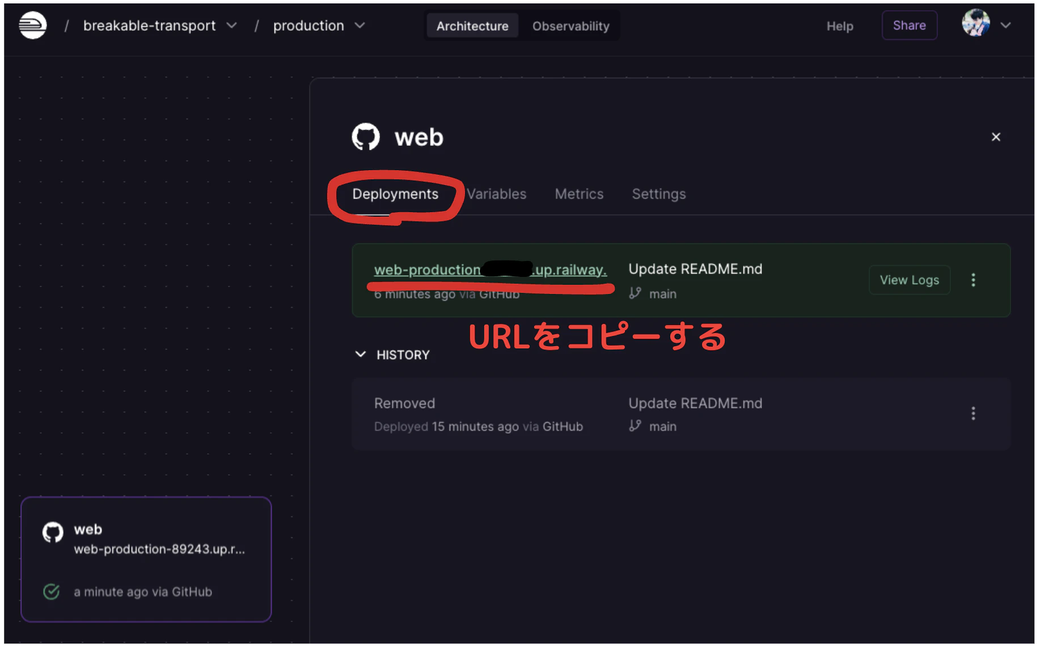Screen dimensions: 1040x648
Task: Click 'main' branch in Removed deployment
Action: point(662,427)
